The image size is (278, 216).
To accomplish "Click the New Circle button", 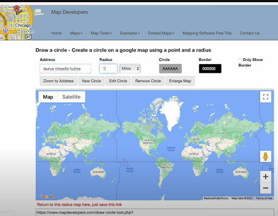I will (x=91, y=81).
